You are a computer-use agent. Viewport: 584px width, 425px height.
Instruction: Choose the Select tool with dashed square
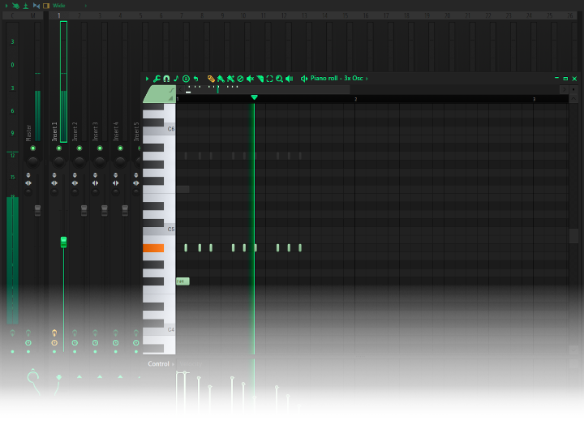[x=269, y=79]
